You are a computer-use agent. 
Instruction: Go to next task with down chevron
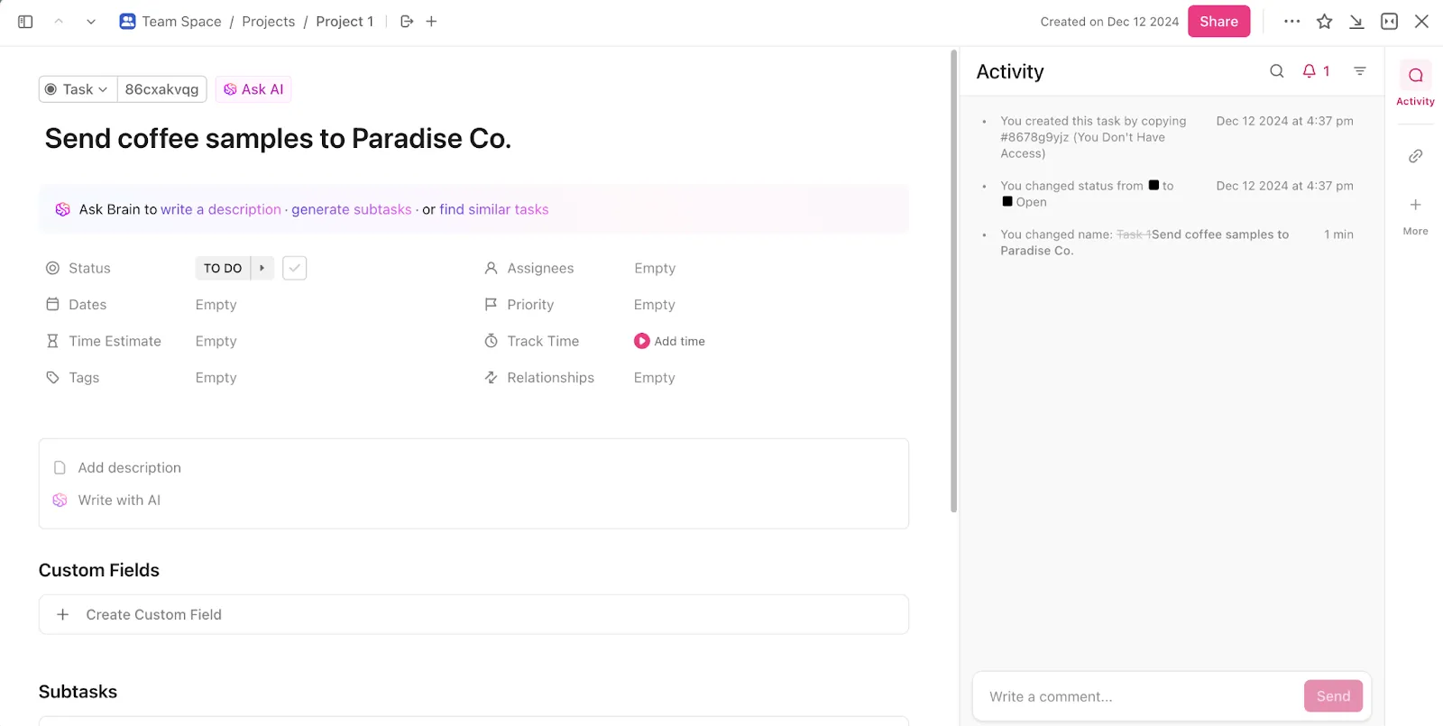[x=91, y=22]
